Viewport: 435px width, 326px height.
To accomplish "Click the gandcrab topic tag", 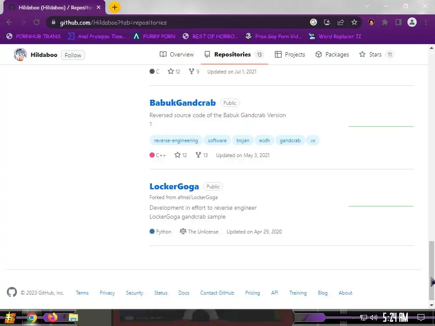I will (x=290, y=141).
